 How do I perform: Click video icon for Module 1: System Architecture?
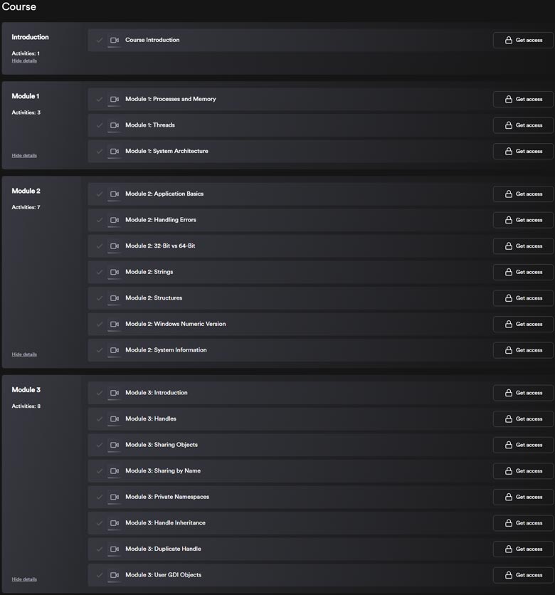(114, 152)
